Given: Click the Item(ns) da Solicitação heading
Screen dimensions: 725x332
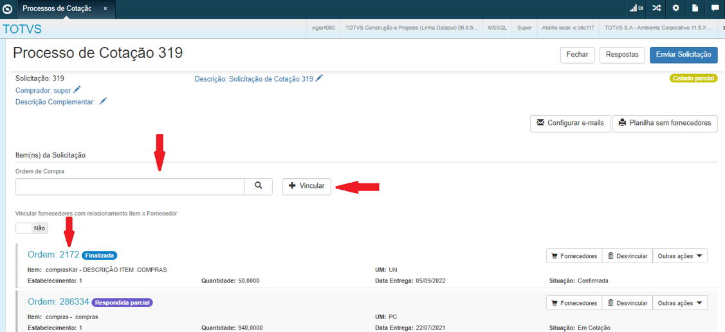Looking at the screenshot, I should click(50, 155).
